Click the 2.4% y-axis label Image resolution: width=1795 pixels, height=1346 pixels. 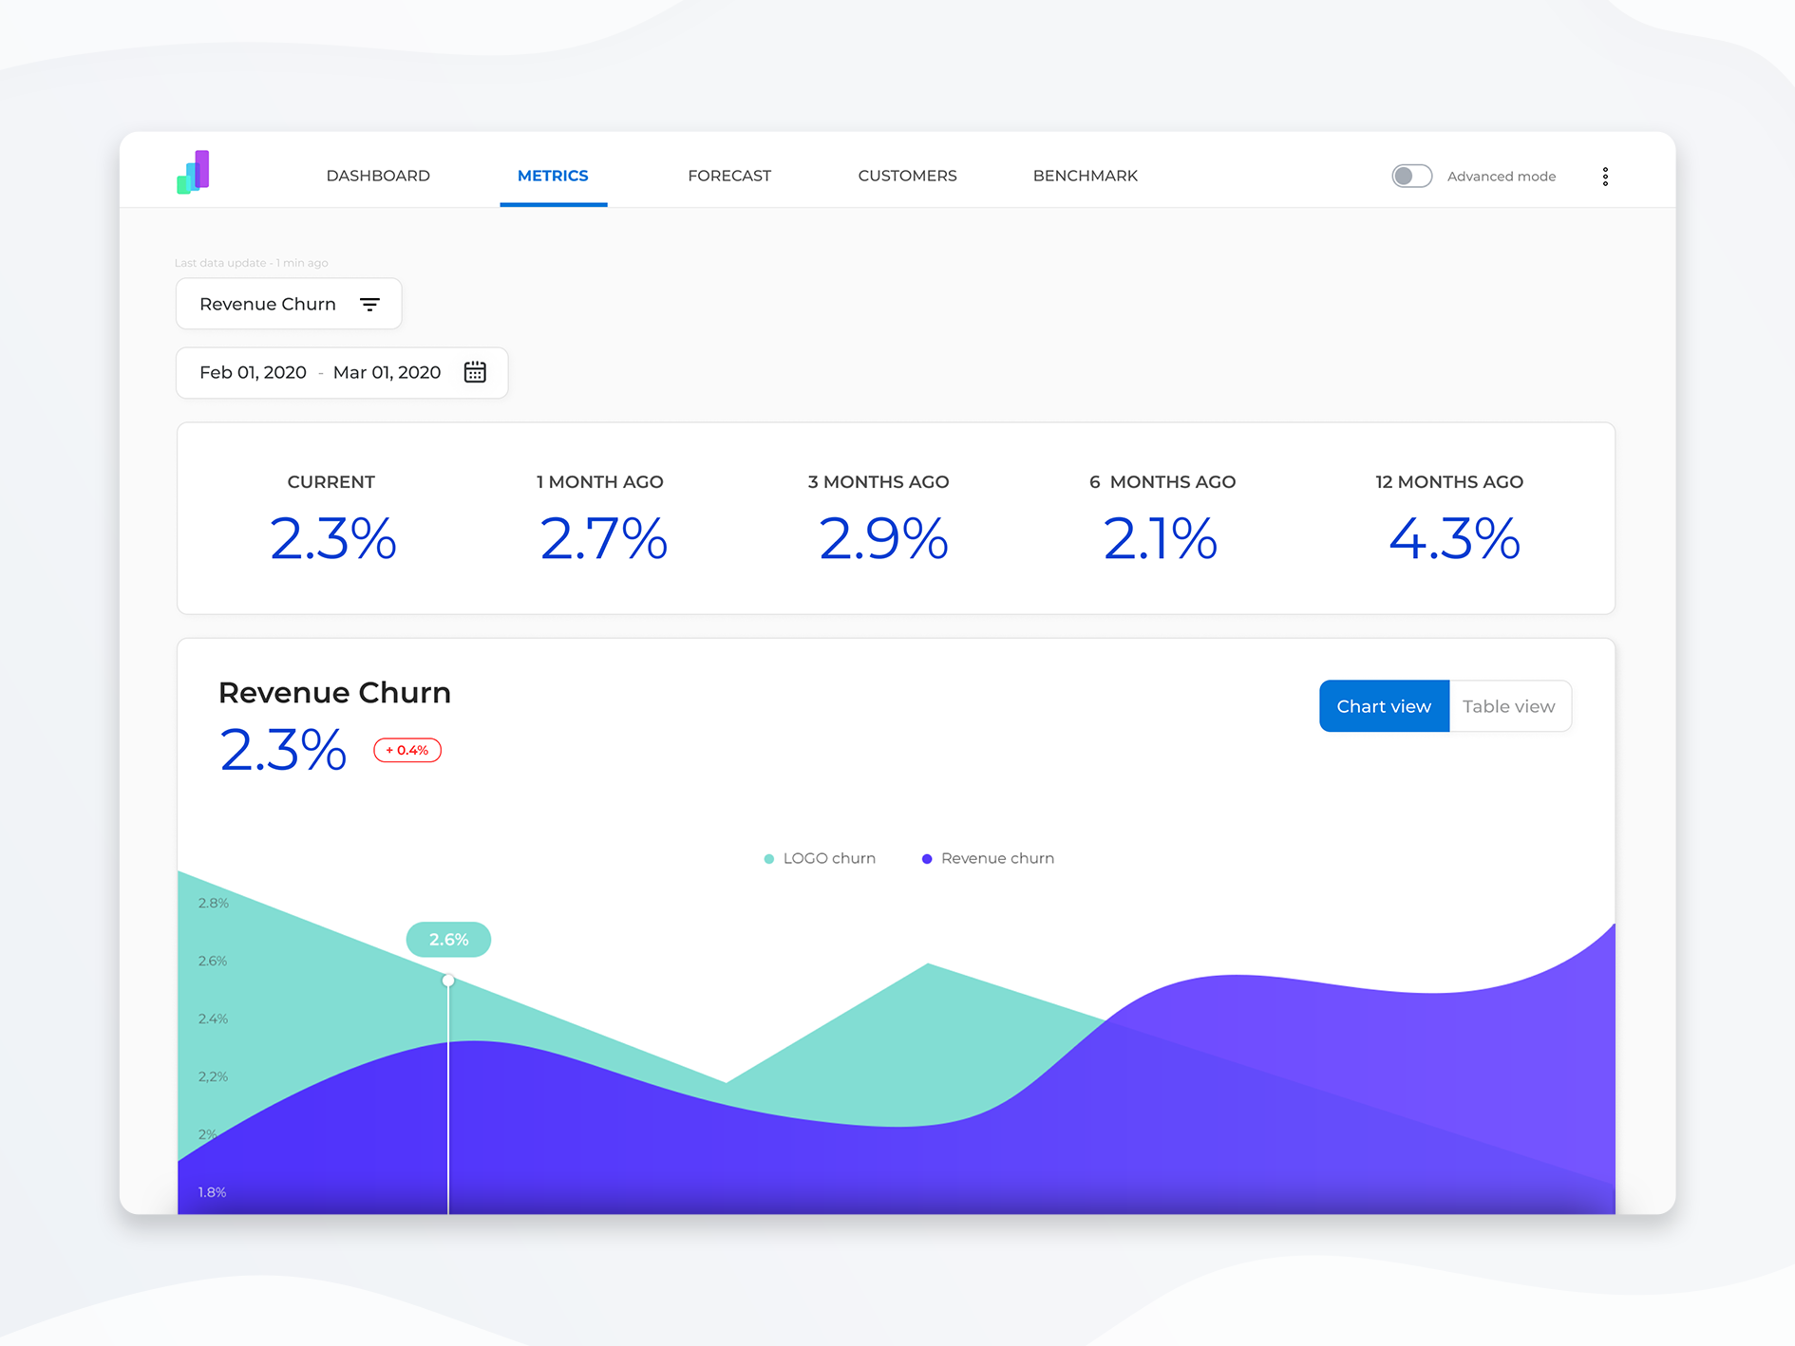[214, 1019]
